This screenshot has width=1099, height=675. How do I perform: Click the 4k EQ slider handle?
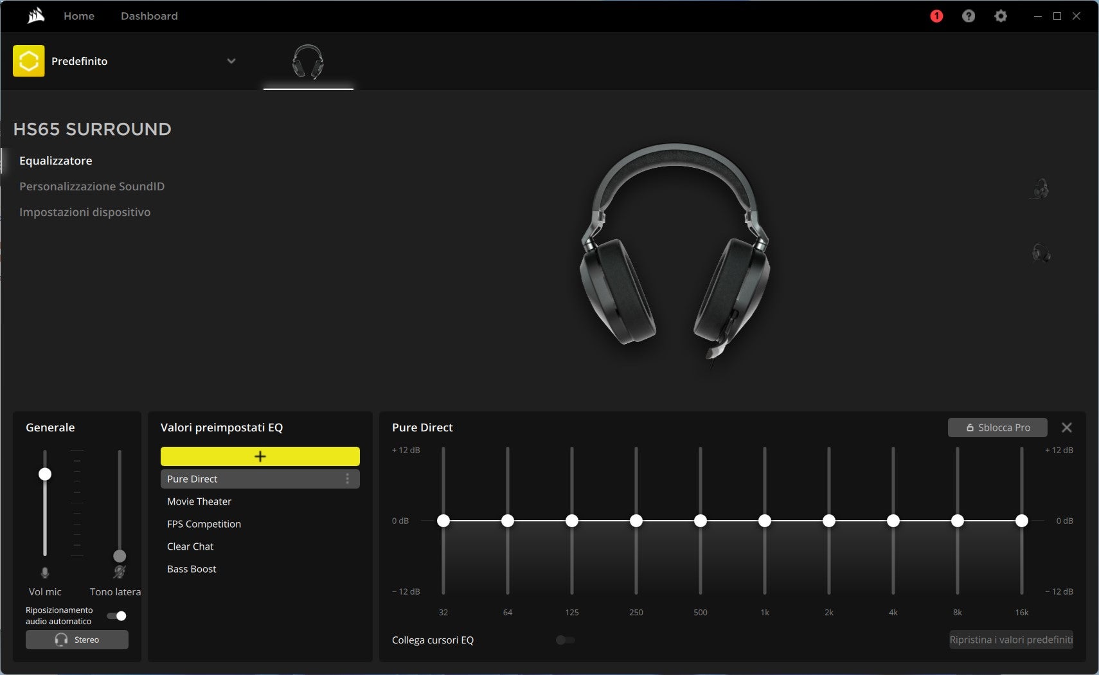(x=893, y=521)
